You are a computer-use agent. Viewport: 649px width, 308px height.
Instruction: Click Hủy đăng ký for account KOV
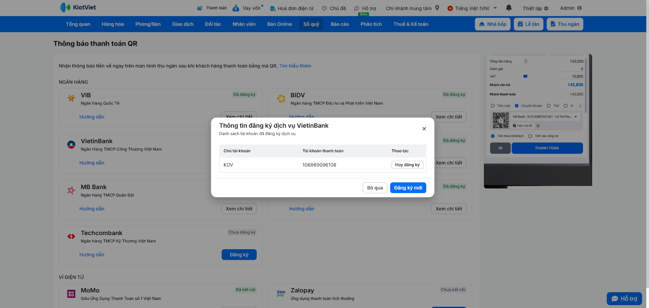tap(407, 165)
